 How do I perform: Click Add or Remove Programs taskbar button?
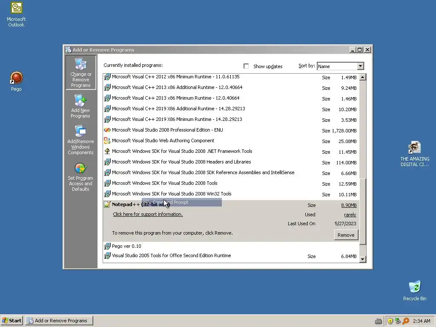tap(59, 321)
